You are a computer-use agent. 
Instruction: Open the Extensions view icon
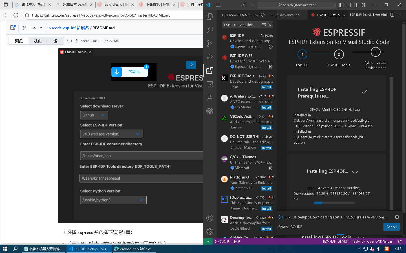(209, 71)
